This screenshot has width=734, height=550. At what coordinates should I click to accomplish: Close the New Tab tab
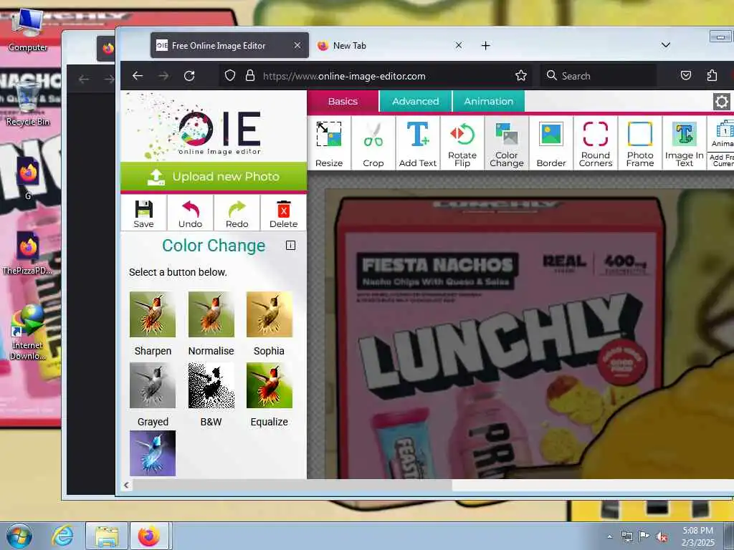click(x=459, y=45)
